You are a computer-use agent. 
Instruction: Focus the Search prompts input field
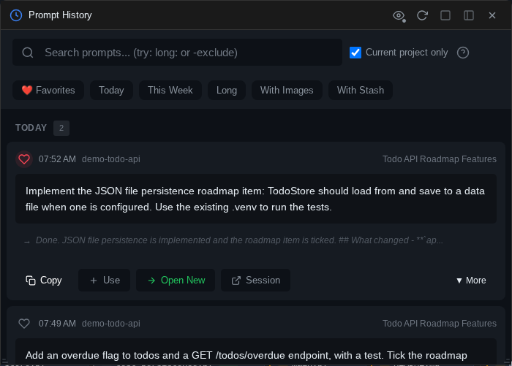[177, 53]
